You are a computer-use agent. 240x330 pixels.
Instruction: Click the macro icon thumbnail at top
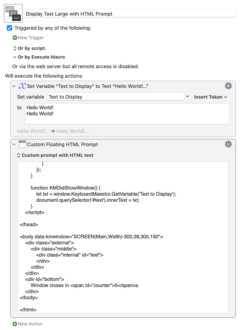(x=13, y=13)
